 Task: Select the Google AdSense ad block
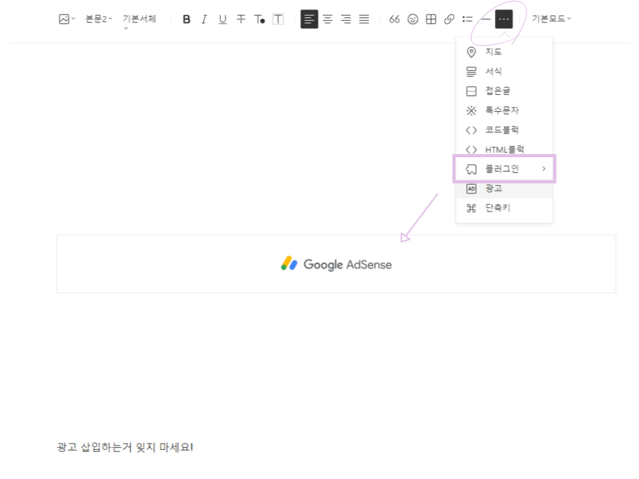pos(336,264)
